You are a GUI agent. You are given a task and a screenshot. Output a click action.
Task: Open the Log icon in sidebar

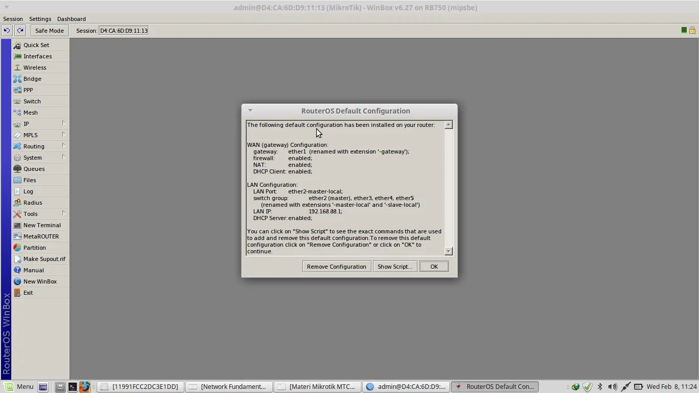(x=17, y=191)
